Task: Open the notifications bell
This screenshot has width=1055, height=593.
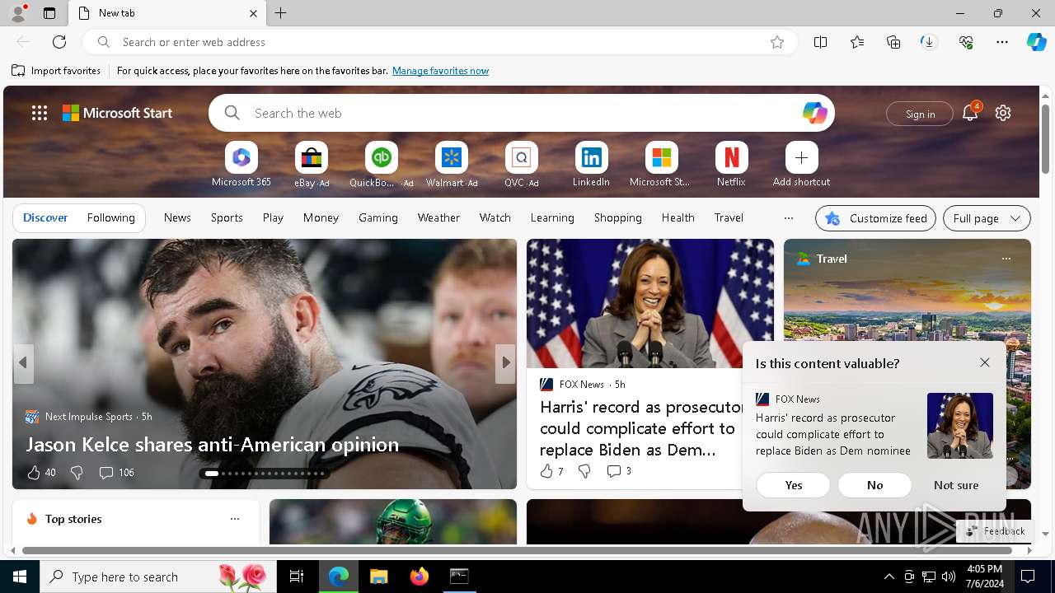Action: [x=970, y=113]
